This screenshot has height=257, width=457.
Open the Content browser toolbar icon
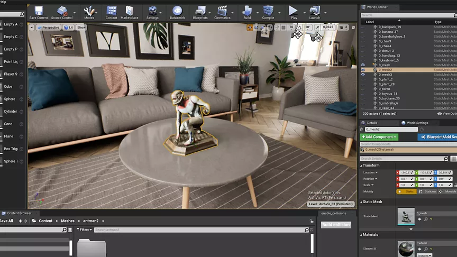[111, 13]
